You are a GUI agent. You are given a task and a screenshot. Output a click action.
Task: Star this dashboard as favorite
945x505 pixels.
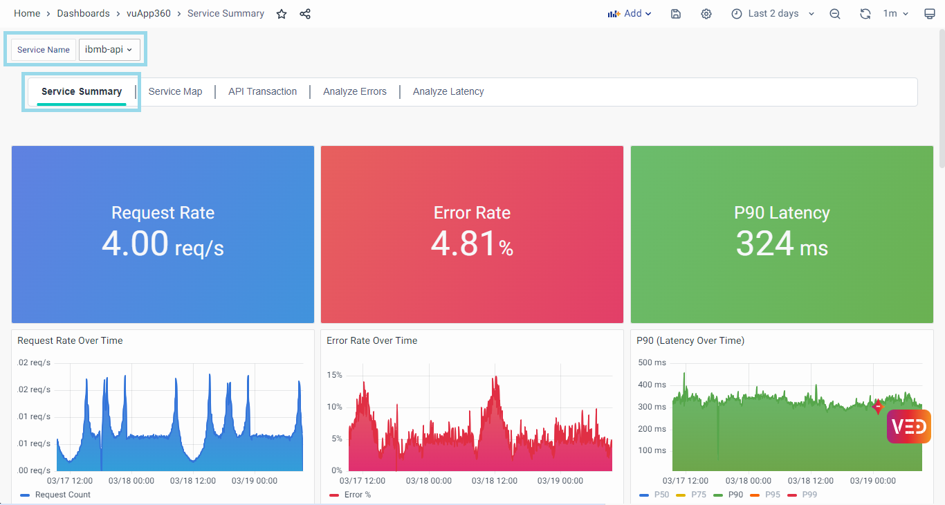click(282, 14)
